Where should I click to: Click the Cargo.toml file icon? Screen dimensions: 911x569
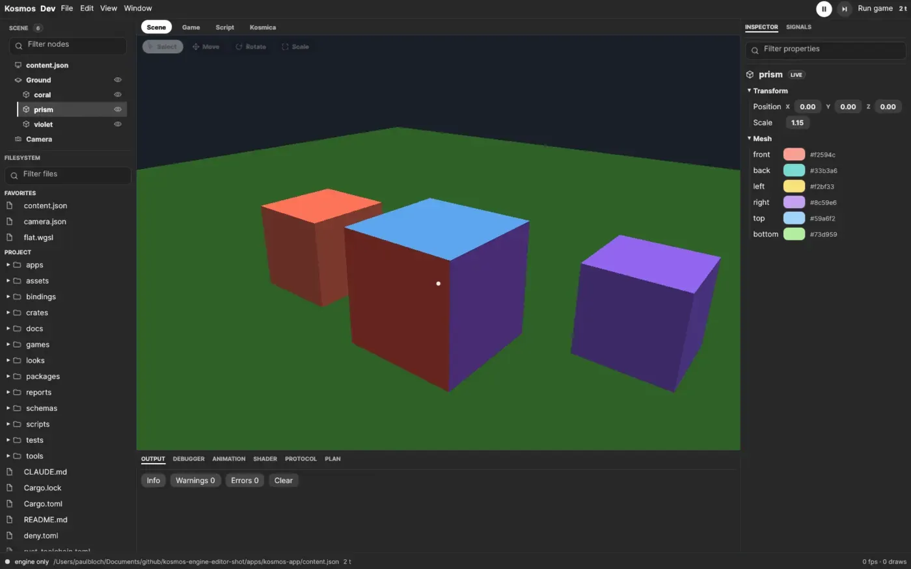10,503
